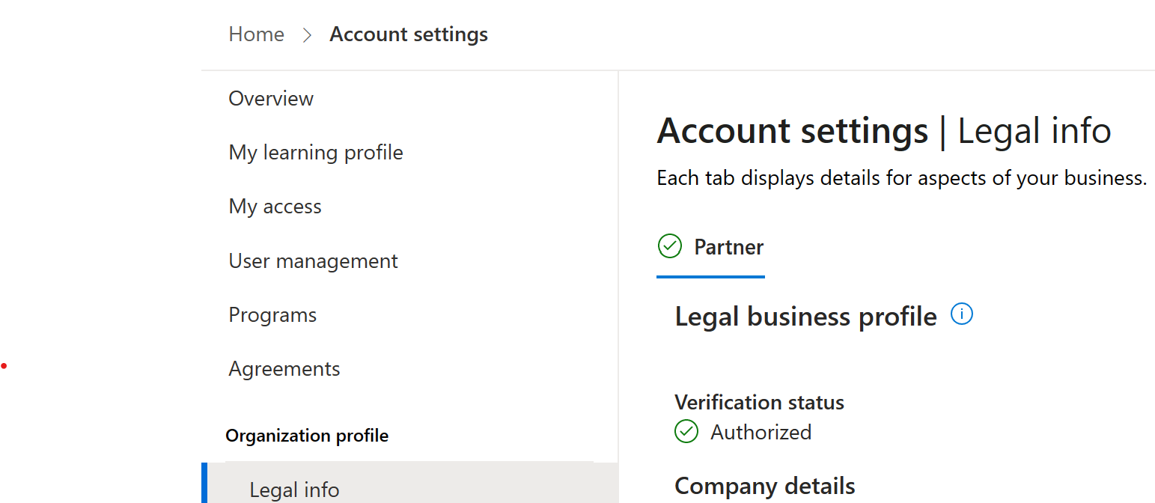This screenshot has width=1155, height=503.
Task: Select Overview in the sidebar
Action: coord(270,98)
